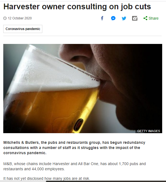The height and width of the screenshot is (182, 166).
Task: Click the green share nodes icon
Action: [145, 18]
